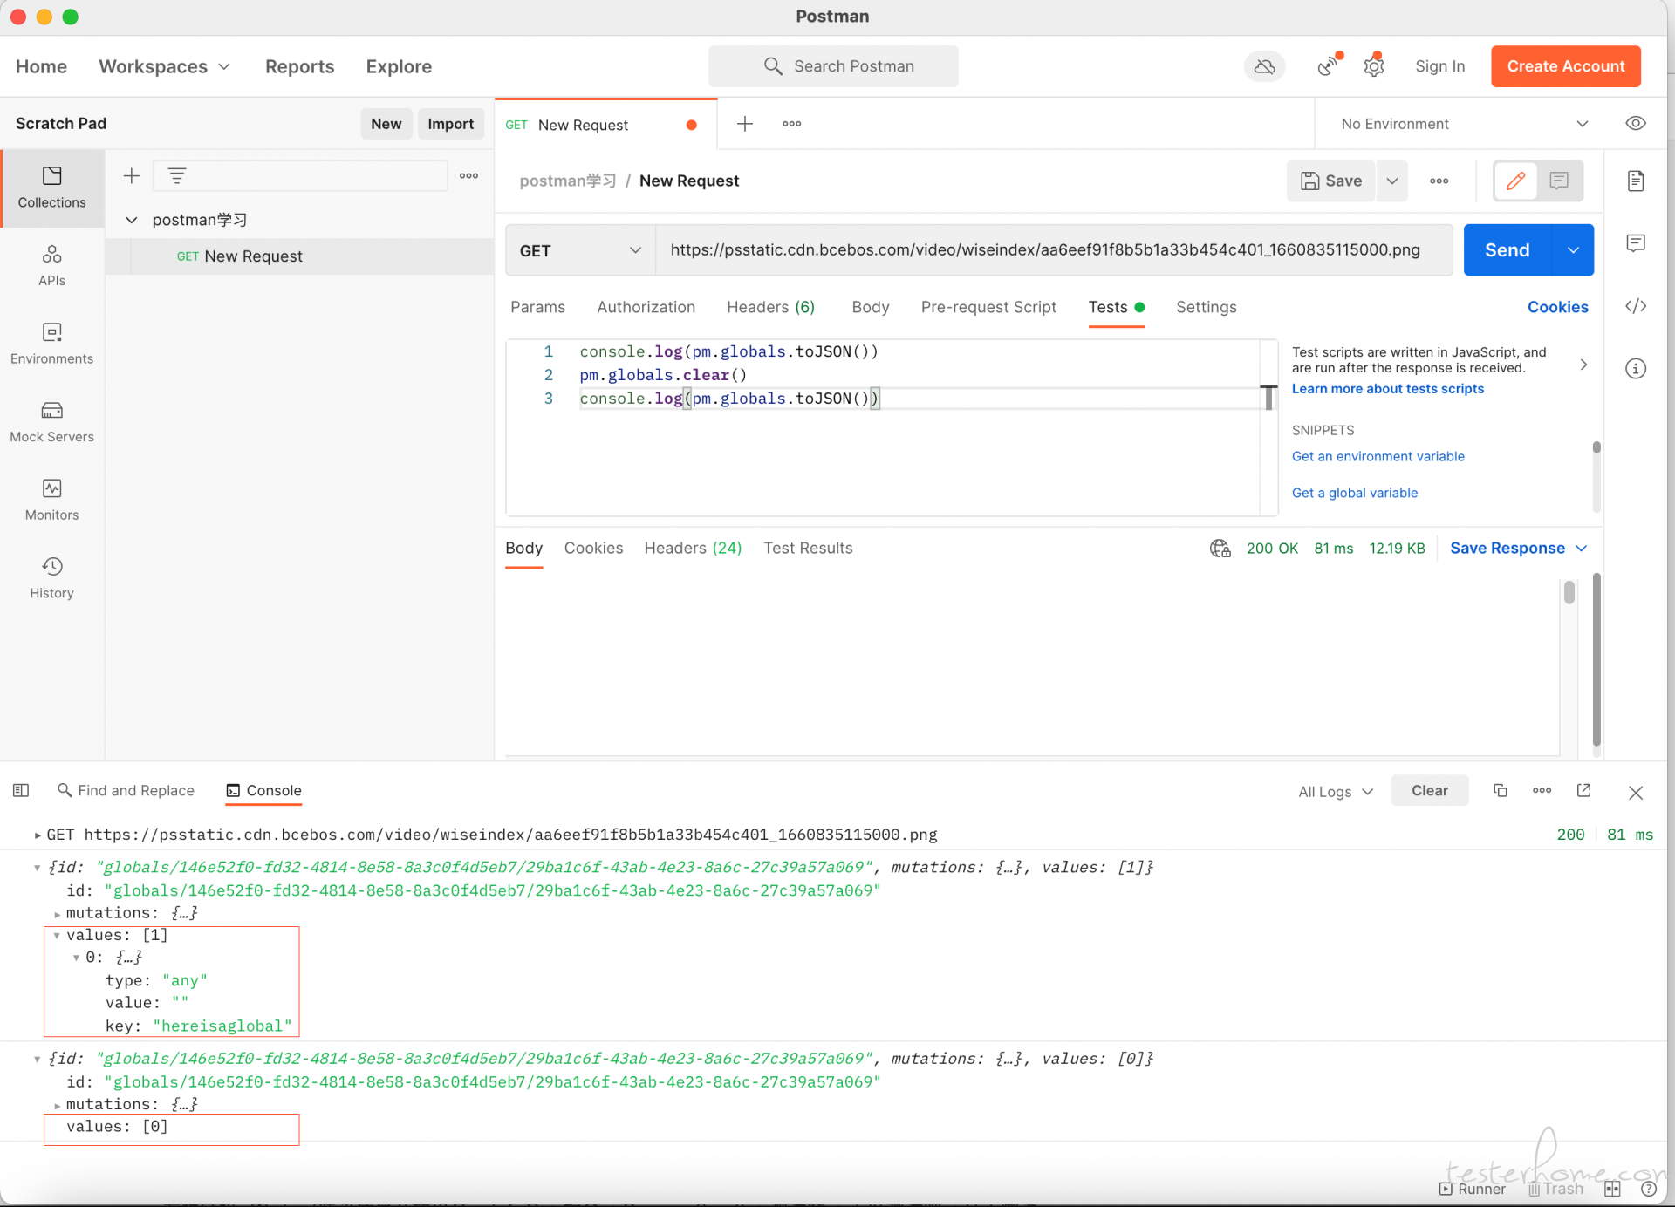This screenshot has height=1207, width=1675.
Task: Click the Import button
Action: 450,124
